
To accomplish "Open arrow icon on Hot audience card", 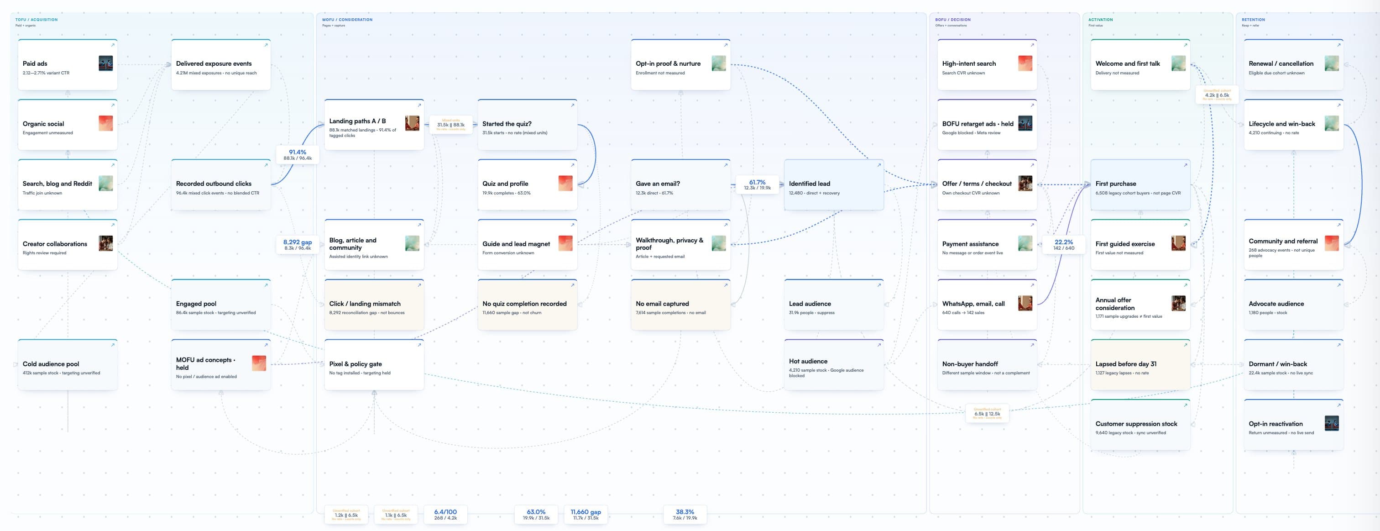I will (x=878, y=345).
